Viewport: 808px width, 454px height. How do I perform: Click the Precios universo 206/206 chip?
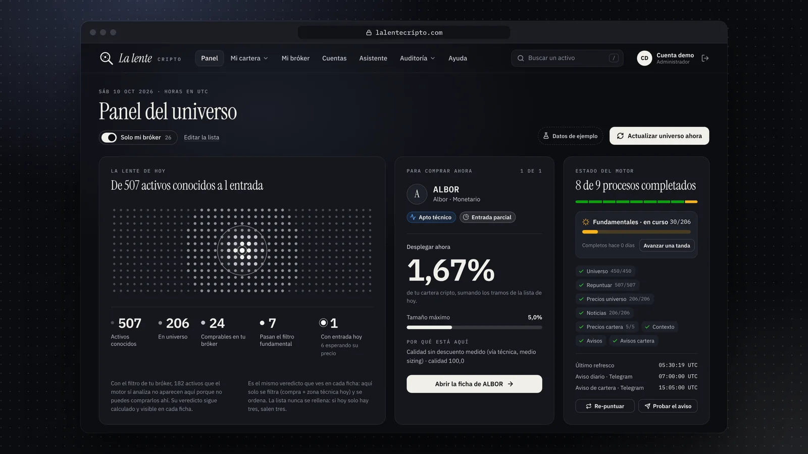coord(615,299)
